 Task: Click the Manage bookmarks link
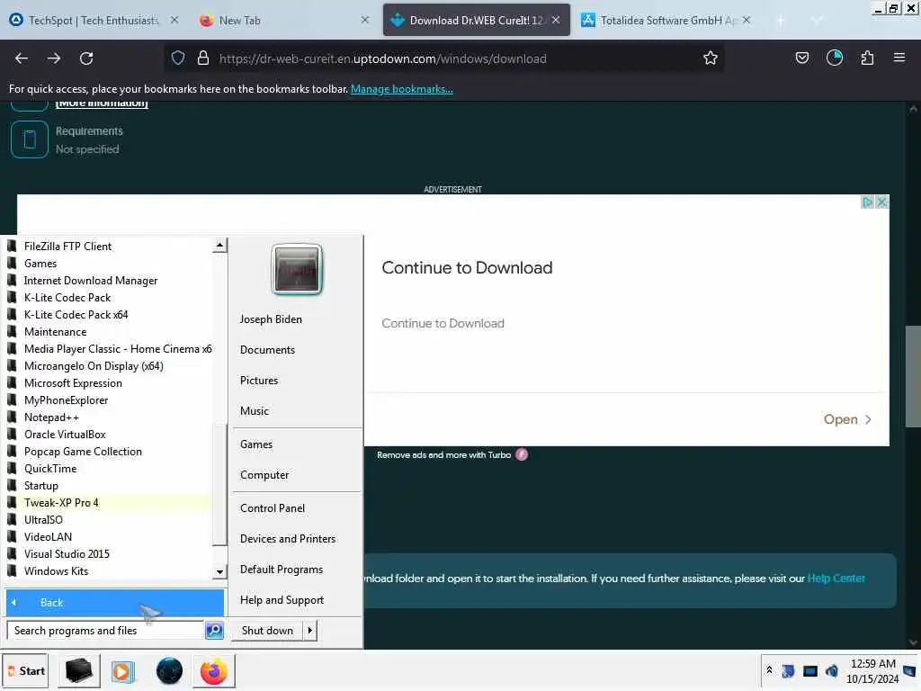[x=402, y=89]
